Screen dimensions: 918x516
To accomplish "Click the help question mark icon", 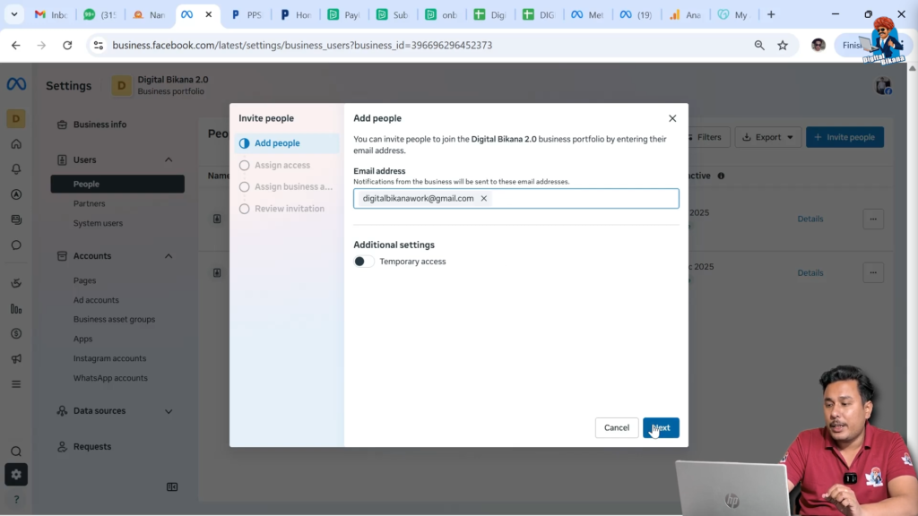I will pos(16,500).
